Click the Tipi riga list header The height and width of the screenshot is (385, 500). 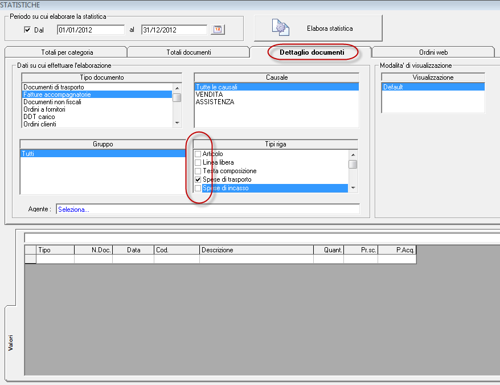[x=276, y=144]
